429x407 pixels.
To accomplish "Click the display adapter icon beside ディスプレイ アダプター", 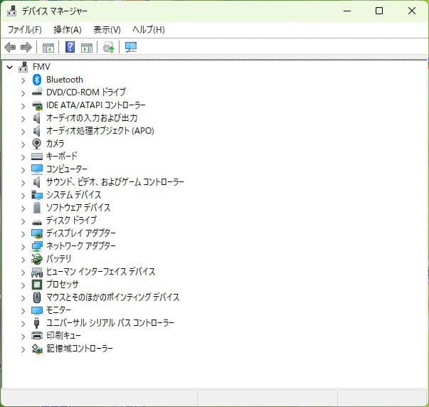I will pos(37,233).
